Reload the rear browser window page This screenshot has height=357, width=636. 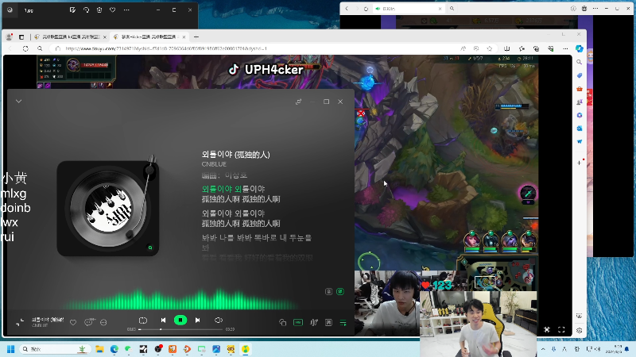click(366, 9)
